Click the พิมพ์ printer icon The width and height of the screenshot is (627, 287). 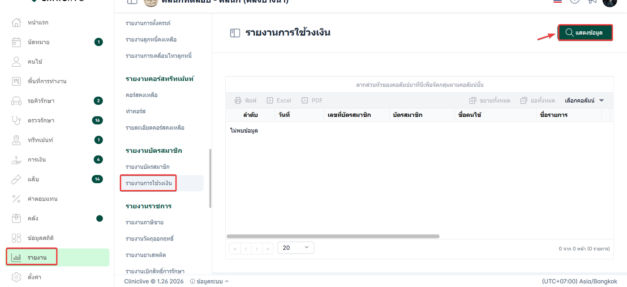[x=238, y=101]
